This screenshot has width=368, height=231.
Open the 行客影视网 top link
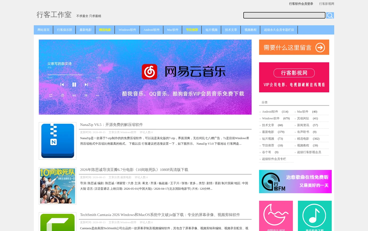326,4
